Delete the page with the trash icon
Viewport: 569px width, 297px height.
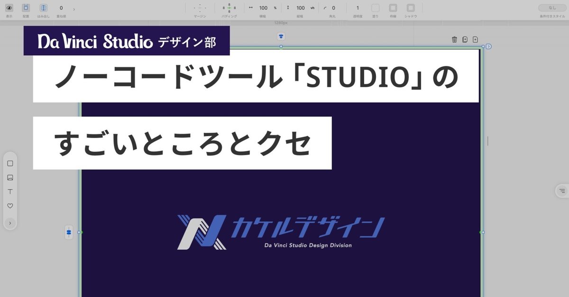[454, 40]
